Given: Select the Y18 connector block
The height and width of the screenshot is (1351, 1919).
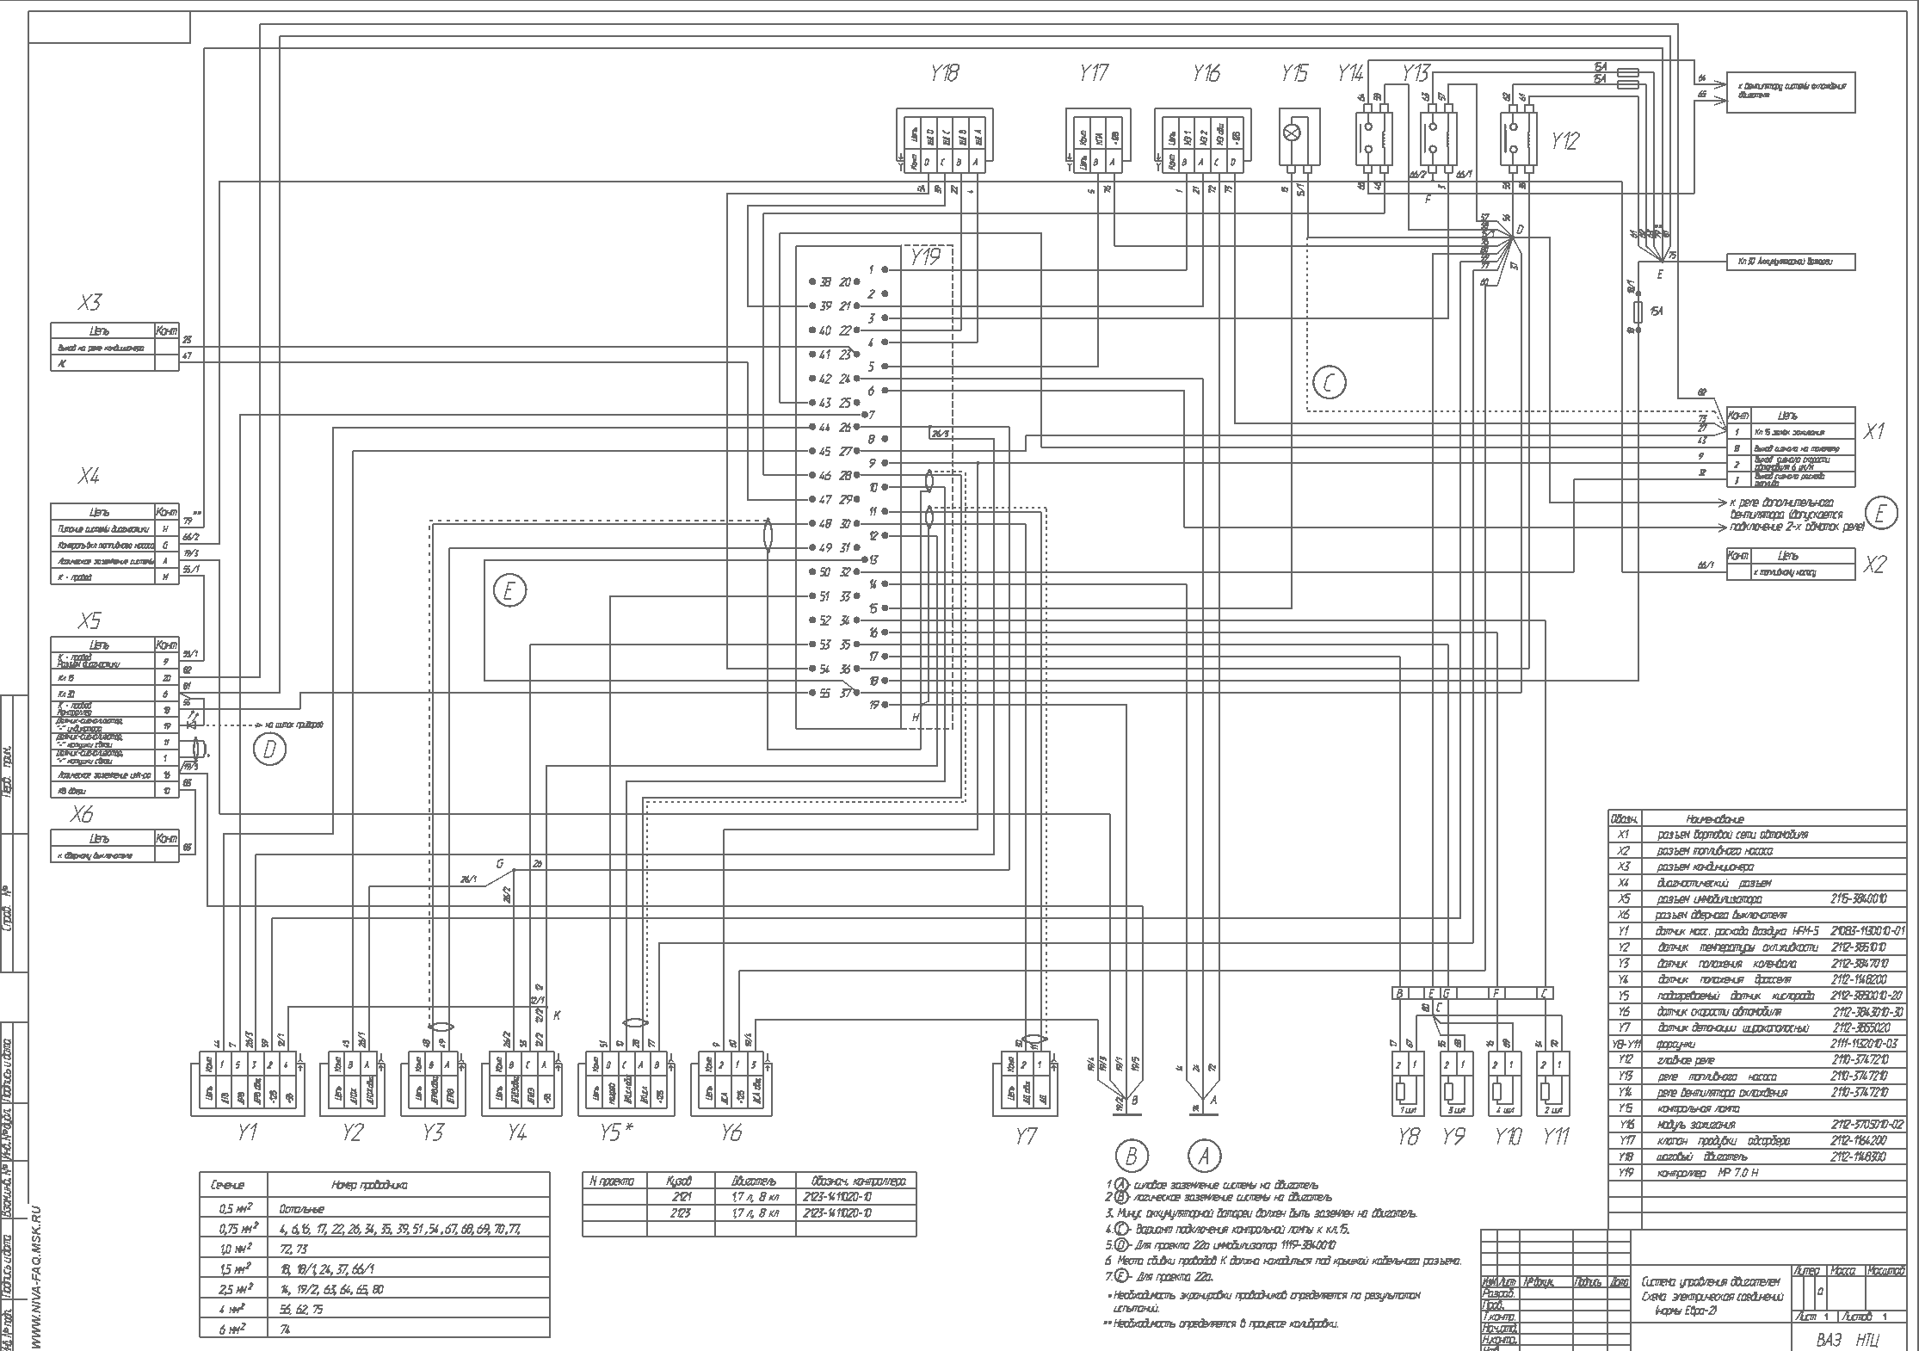Looking at the screenshot, I should (945, 144).
